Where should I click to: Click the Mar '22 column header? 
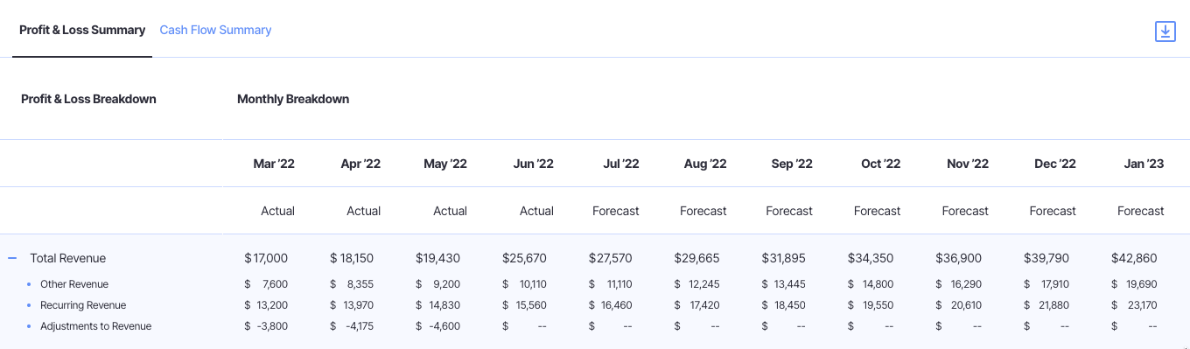274,164
